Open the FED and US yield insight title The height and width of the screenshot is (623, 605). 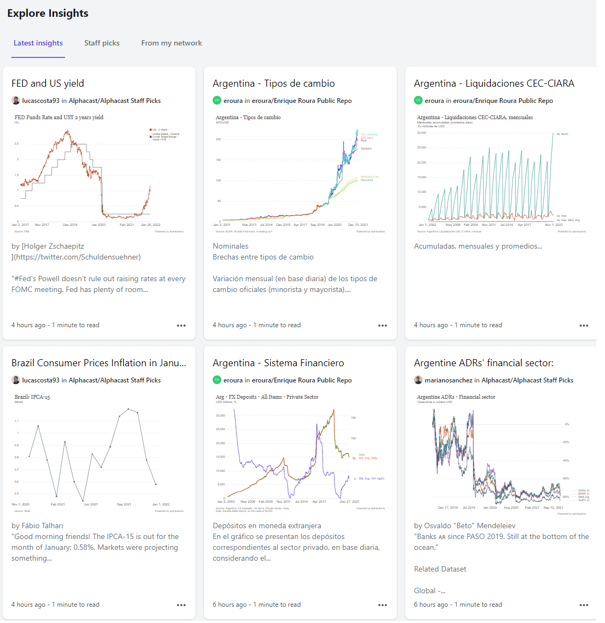(x=48, y=83)
